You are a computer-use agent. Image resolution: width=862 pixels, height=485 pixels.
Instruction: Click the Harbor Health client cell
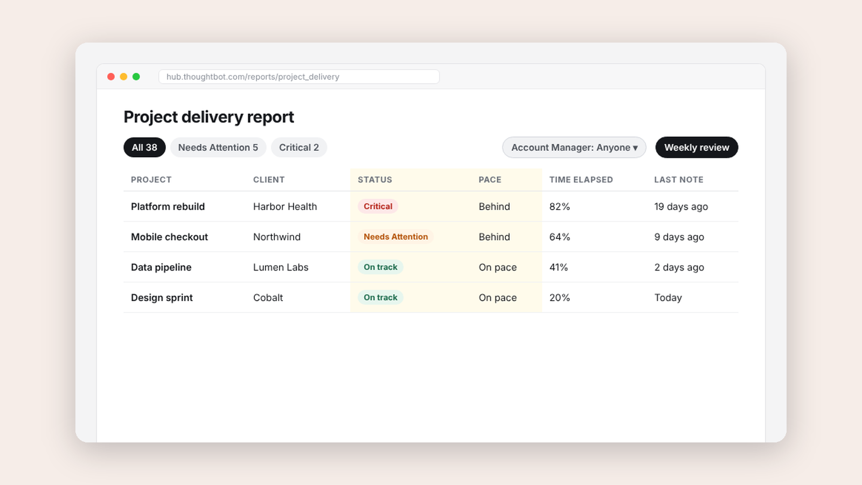(x=285, y=206)
